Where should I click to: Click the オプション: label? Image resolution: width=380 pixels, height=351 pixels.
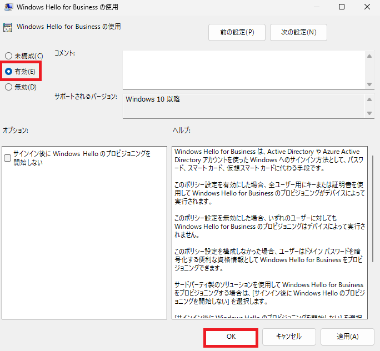[x=16, y=131]
